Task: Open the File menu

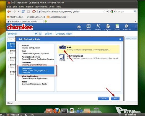Action: 9,7
